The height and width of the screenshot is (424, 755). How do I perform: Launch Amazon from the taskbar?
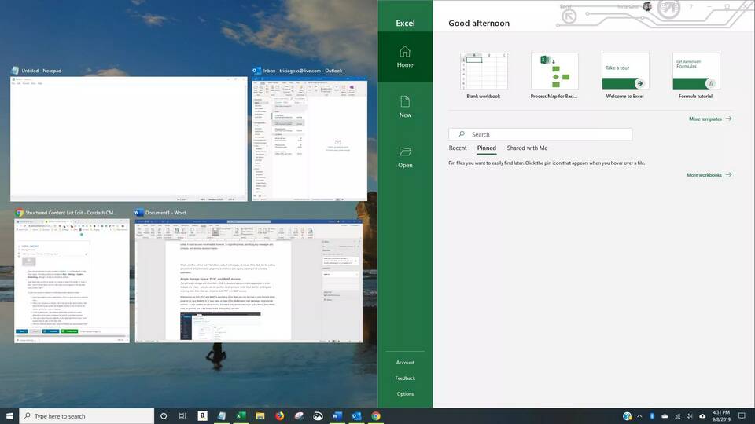click(202, 416)
